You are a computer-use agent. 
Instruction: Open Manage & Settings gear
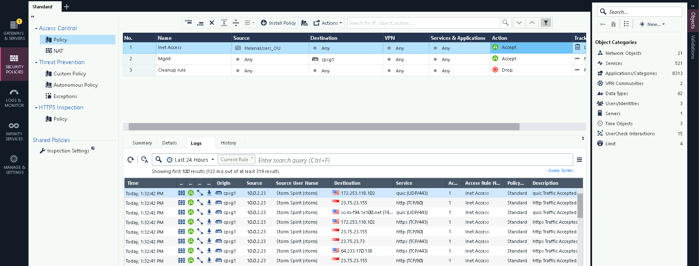pos(14,164)
